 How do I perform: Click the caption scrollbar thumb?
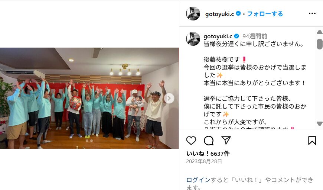click(320, 44)
